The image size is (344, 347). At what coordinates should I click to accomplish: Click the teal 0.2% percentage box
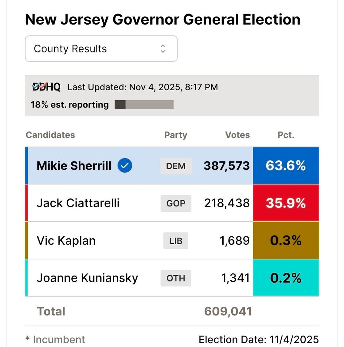286,278
